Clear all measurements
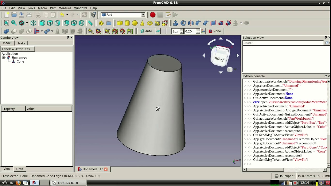 [107, 31]
